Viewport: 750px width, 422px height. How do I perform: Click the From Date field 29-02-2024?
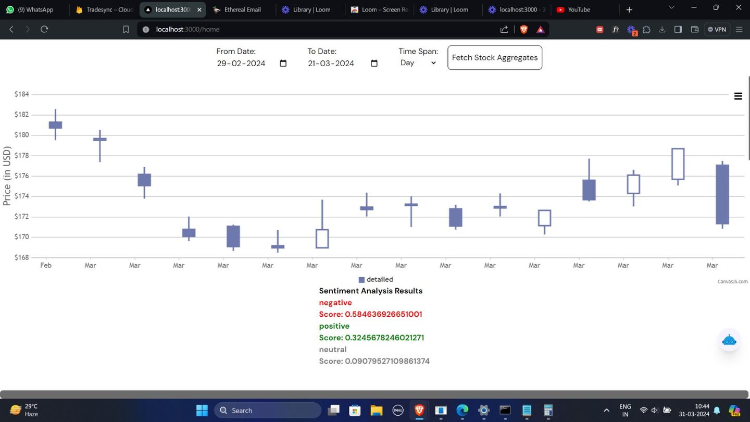(252, 64)
